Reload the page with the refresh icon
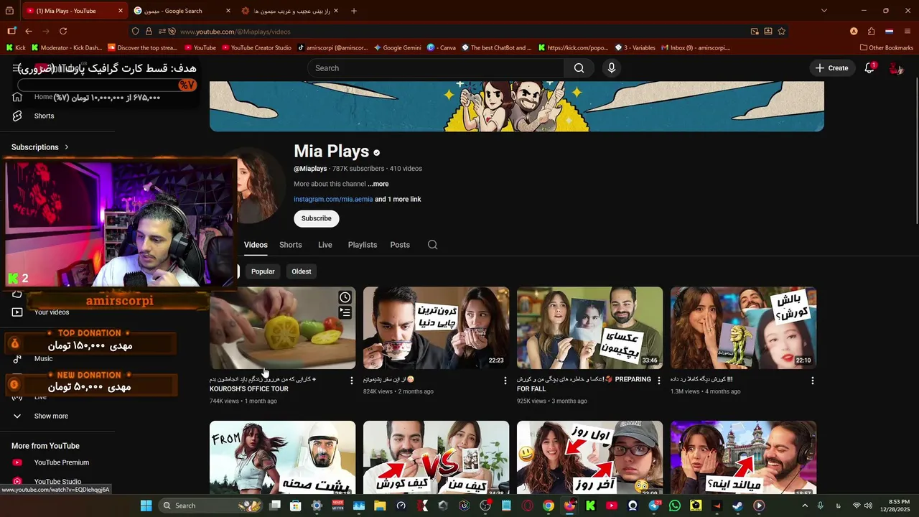This screenshot has height=517, width=919. [63, 31]
